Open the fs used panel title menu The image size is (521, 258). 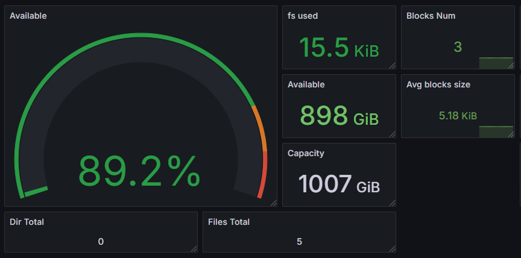pyautogui.click(x=303, y=16)
